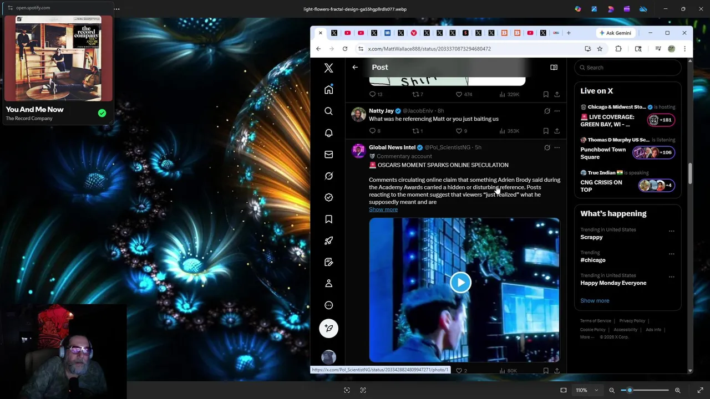The image size is (710, 399).
Task: Open a new Chrome tab
Action: coord(569,33)
